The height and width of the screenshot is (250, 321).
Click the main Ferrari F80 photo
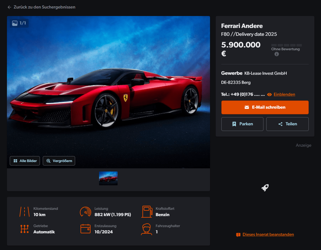tap(108, 92)
